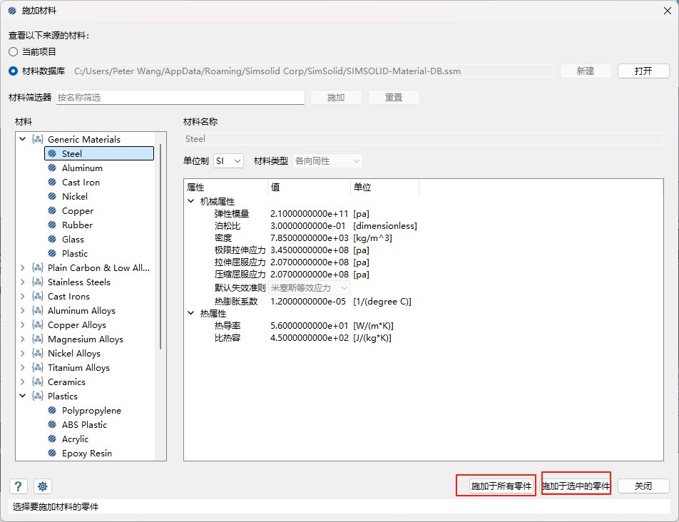
Task: Select the Aluminum material icon
Action: [52, 168]
